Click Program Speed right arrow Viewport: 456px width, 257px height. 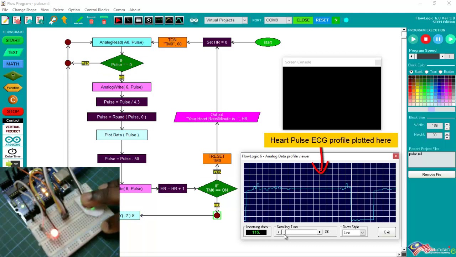point(442,56)
